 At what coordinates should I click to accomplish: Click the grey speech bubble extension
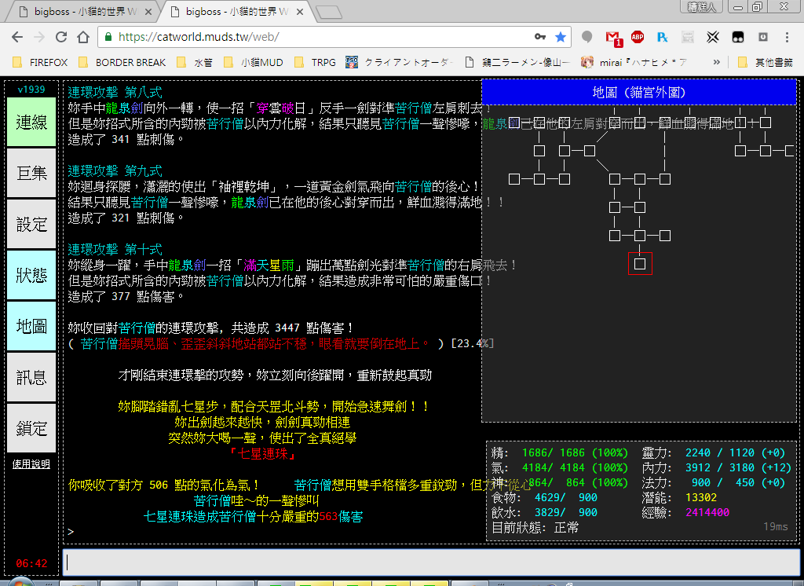point(587,37)
